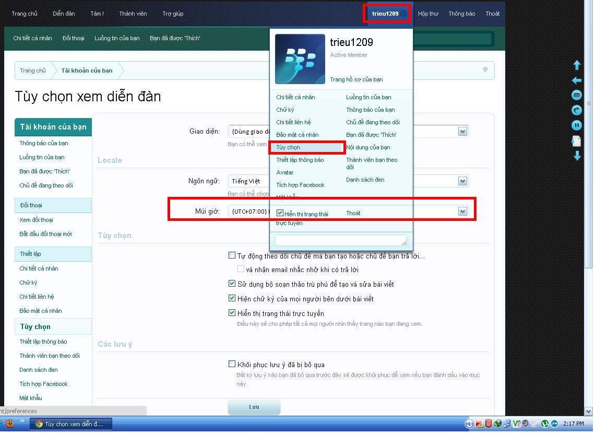The image size is (595, 434).
Task: Open the 'Múi giờ' timezone dropdown arrow
Action: click(x=462, y=212)
